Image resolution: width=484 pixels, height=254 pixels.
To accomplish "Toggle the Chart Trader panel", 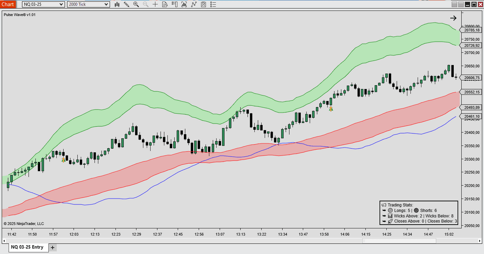I will pos(174,4).
